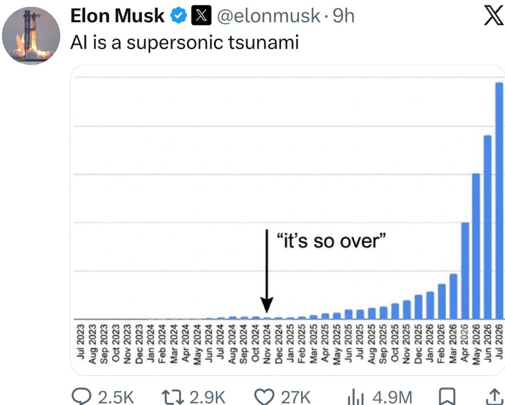
Task: Repost using the retweet arrows icon
Action: click(173, 397)
